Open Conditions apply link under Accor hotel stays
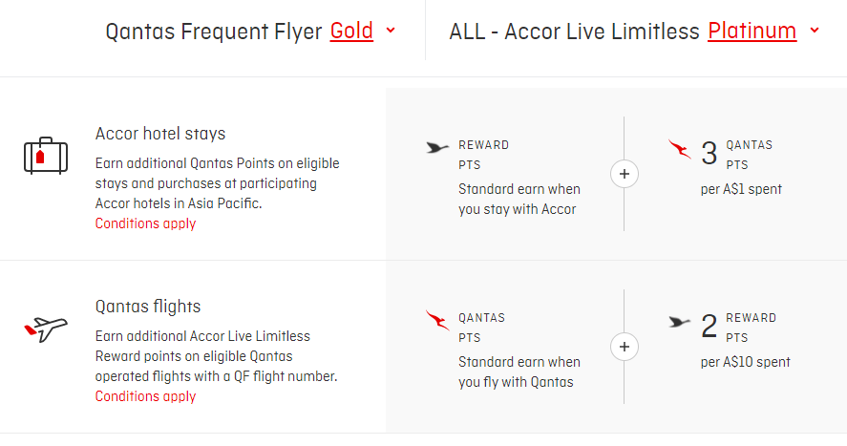Image resolution: width=847 pixels, height=446 pixels. click(145, 223)
